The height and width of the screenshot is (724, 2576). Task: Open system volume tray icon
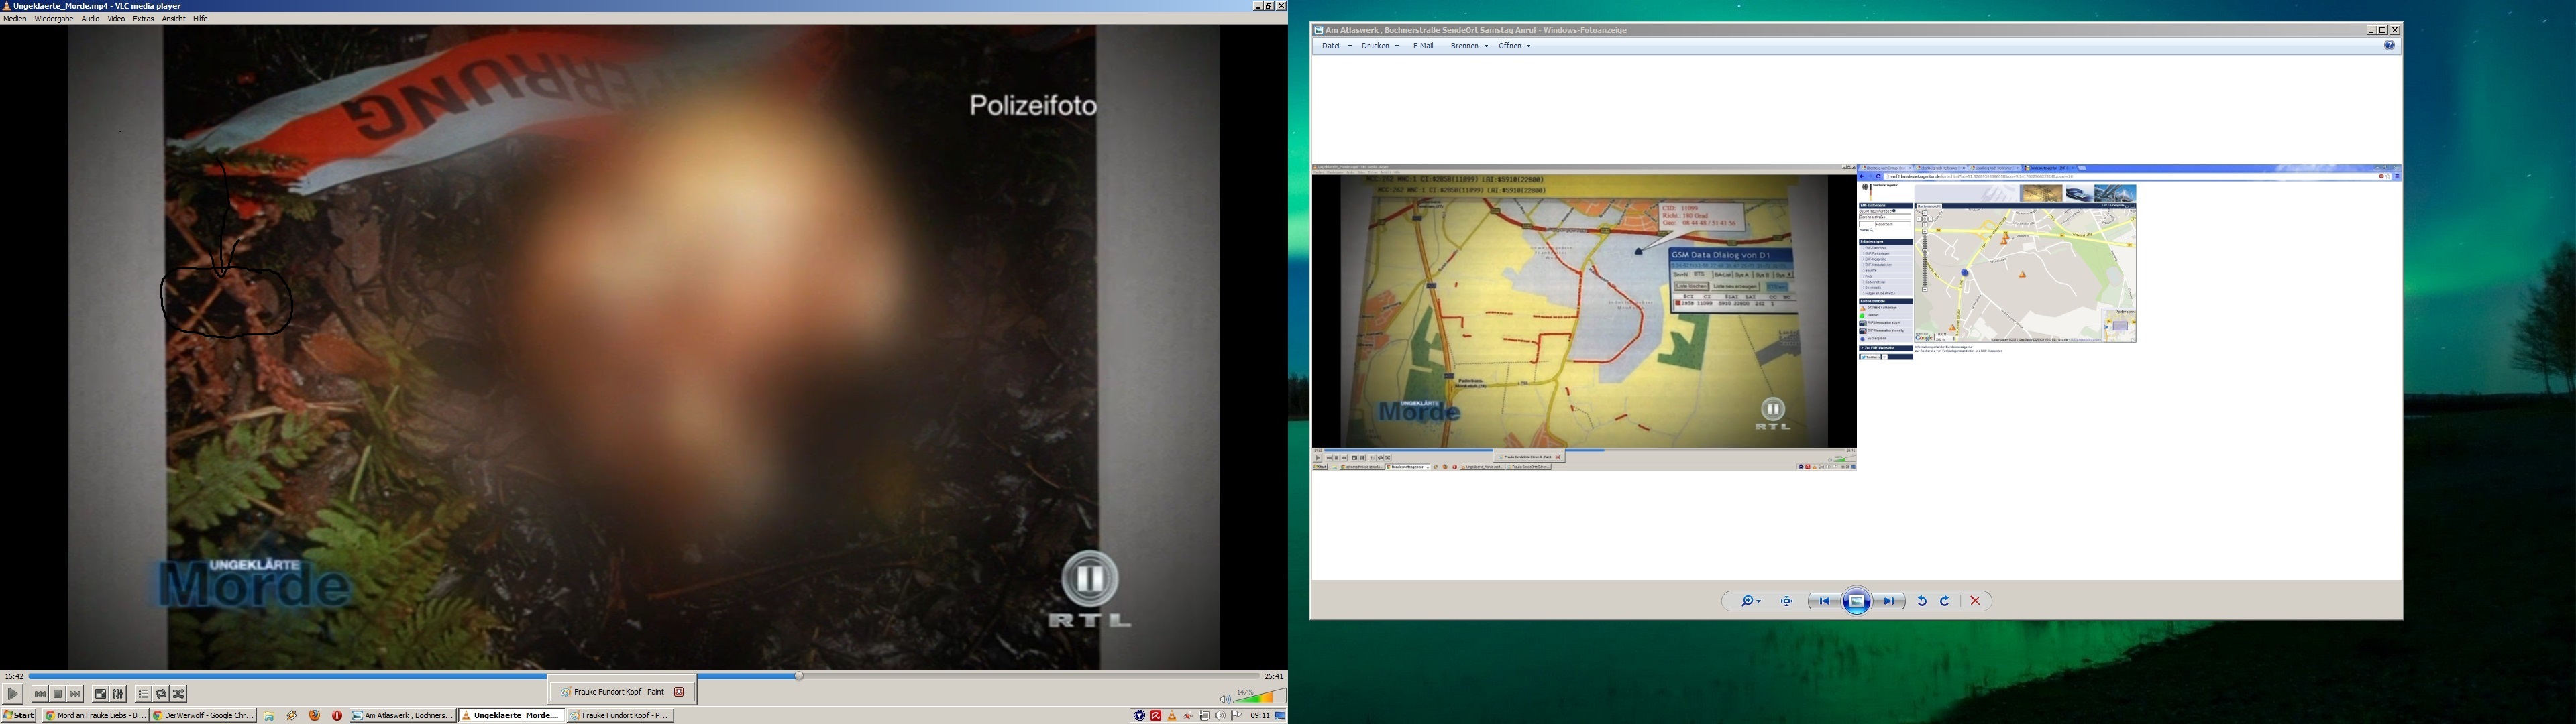[1221, 716]
